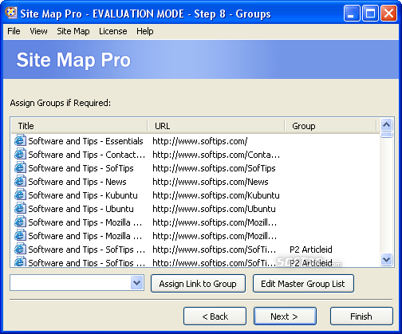Select 'Software and Tips - Essentials' title
402x334 pixels.
click(85, 141)
